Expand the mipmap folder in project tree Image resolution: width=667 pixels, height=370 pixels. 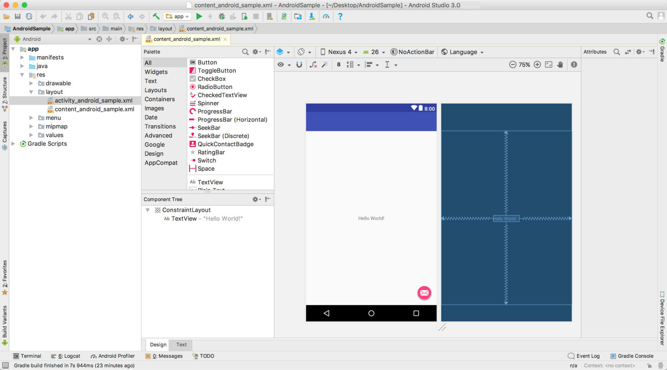31,126
